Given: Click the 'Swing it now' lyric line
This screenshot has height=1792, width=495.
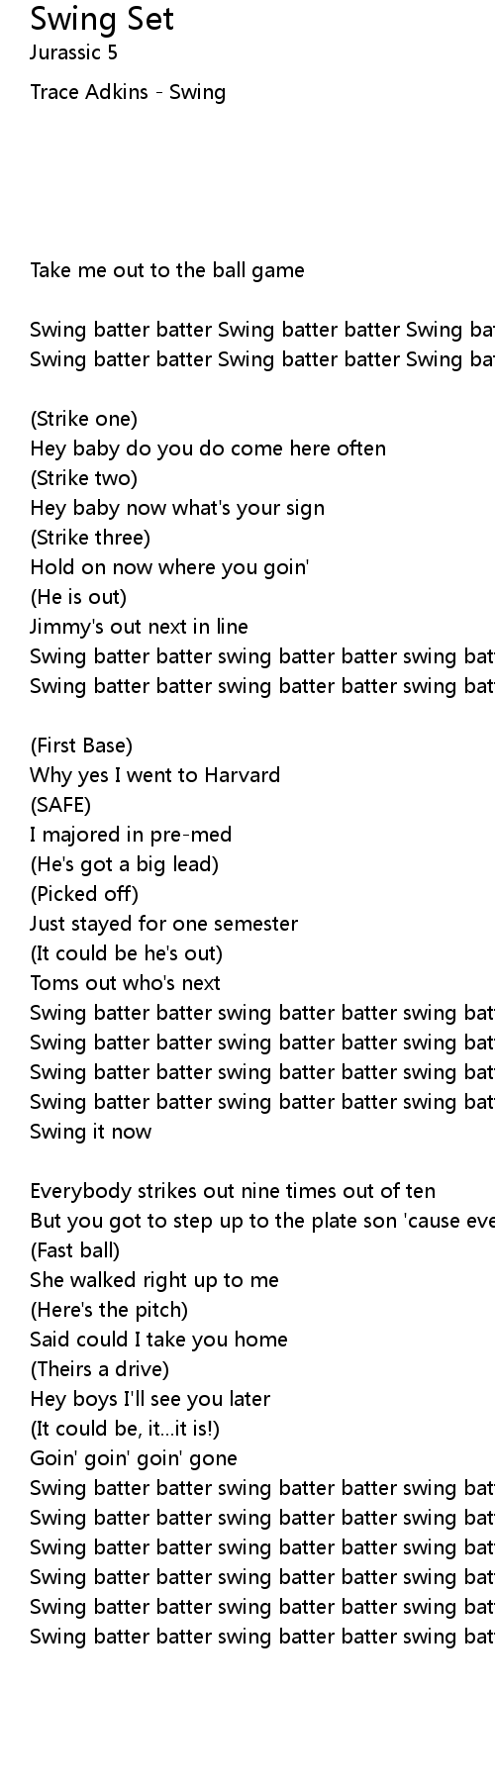Looking at the screenshot, I should point(91,1132).
